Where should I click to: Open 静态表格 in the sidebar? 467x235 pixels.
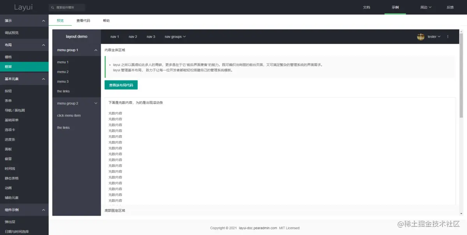[x=24, y=178]
